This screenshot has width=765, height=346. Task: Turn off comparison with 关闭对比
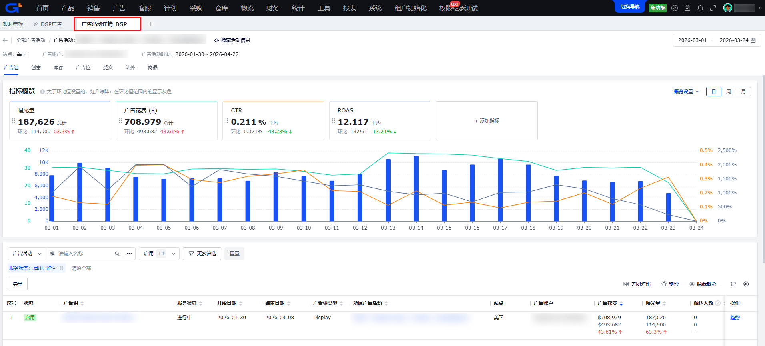point(637,284)
